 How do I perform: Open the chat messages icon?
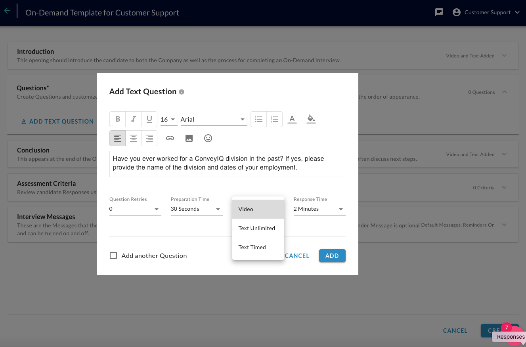[439, 12]
